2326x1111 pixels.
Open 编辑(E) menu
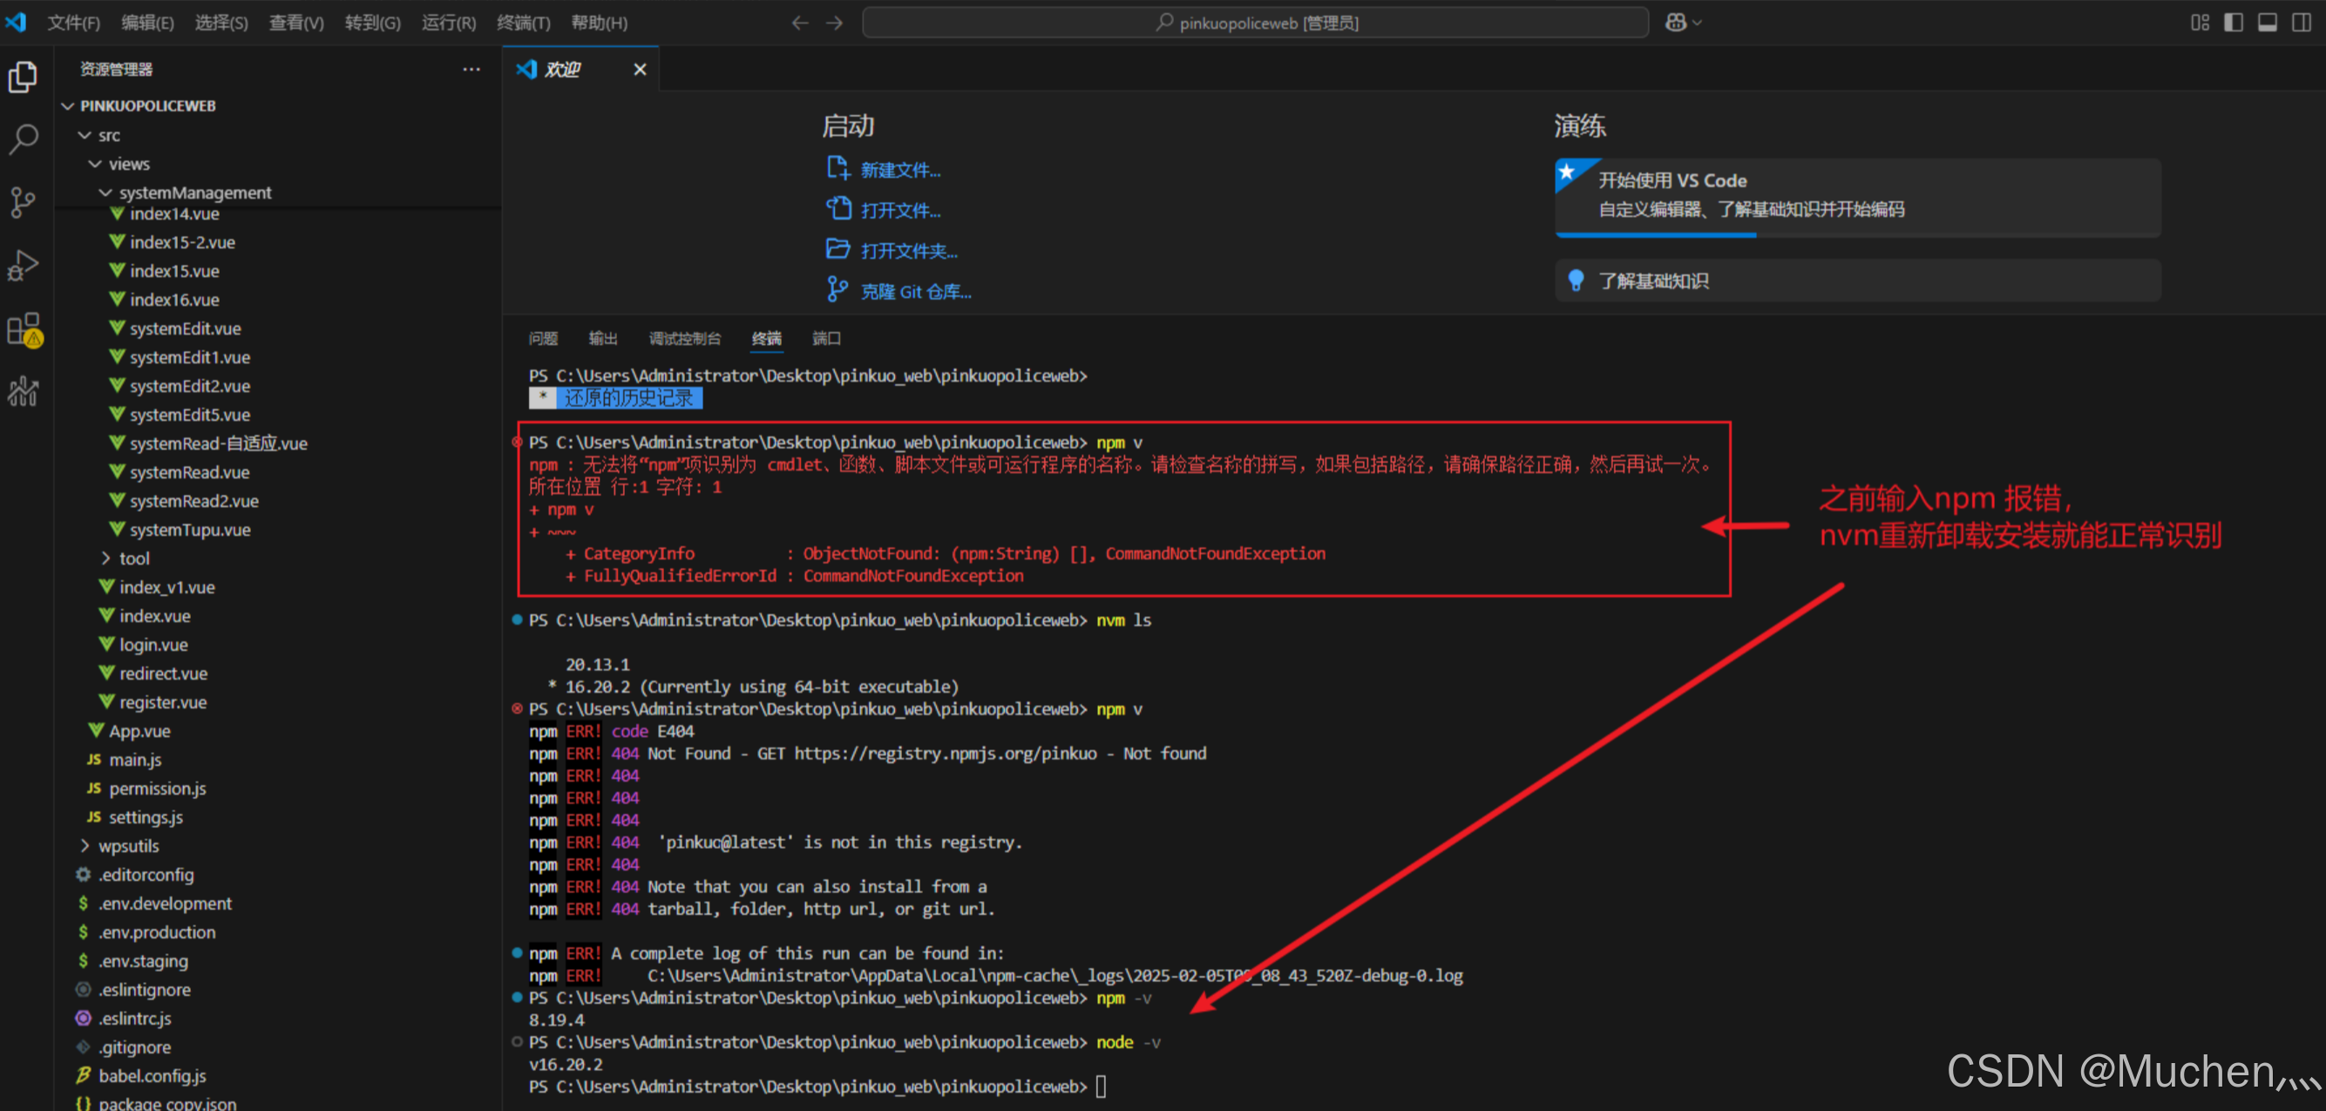(147, 23)
